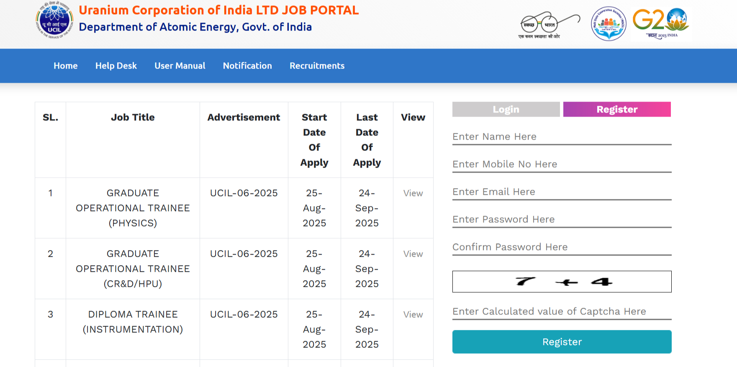Click the Last Date Of Apply header
Screen dimensions: 737x367
point(367,140)
